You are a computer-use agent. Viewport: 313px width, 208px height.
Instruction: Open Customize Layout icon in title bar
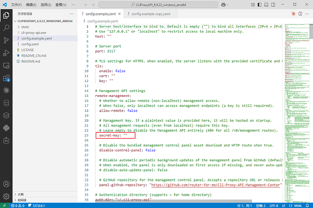click(253, 5)
